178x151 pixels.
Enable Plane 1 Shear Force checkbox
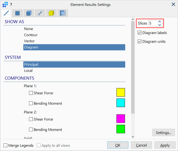(31, 93)
